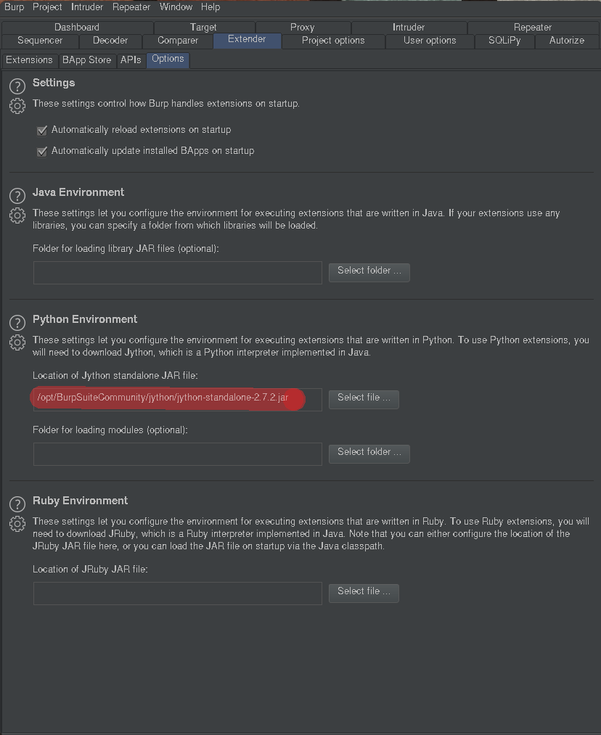Screen dimensions: 601x735
Task: Click the gear icon under Settings
Action: (x=17, y=106)
